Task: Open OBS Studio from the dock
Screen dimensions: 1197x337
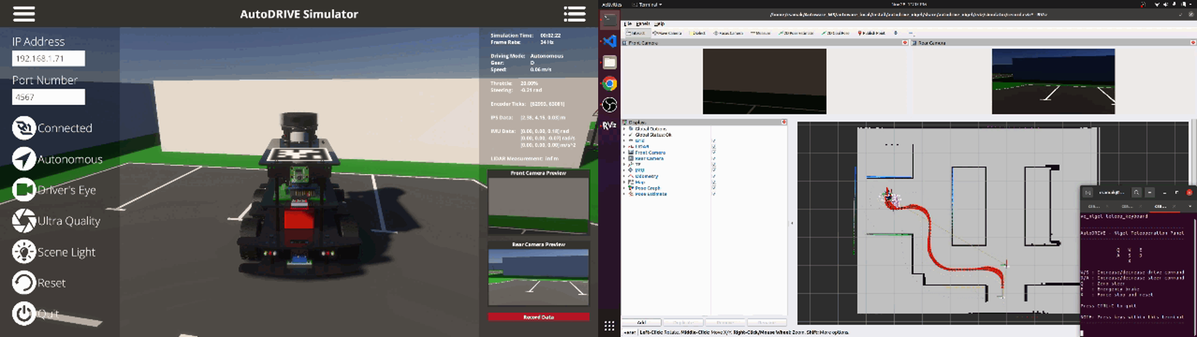Action: (x=609, y=105)
